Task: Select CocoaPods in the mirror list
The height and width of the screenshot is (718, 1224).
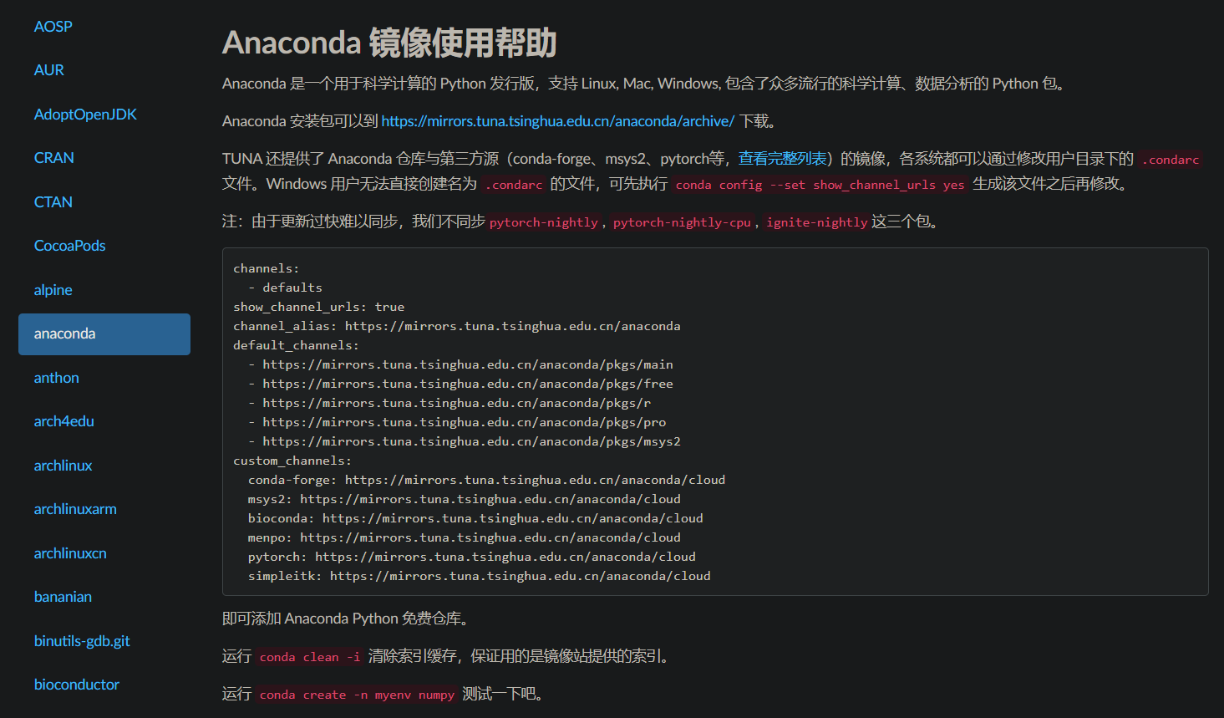Action: (x=69, y=246)
